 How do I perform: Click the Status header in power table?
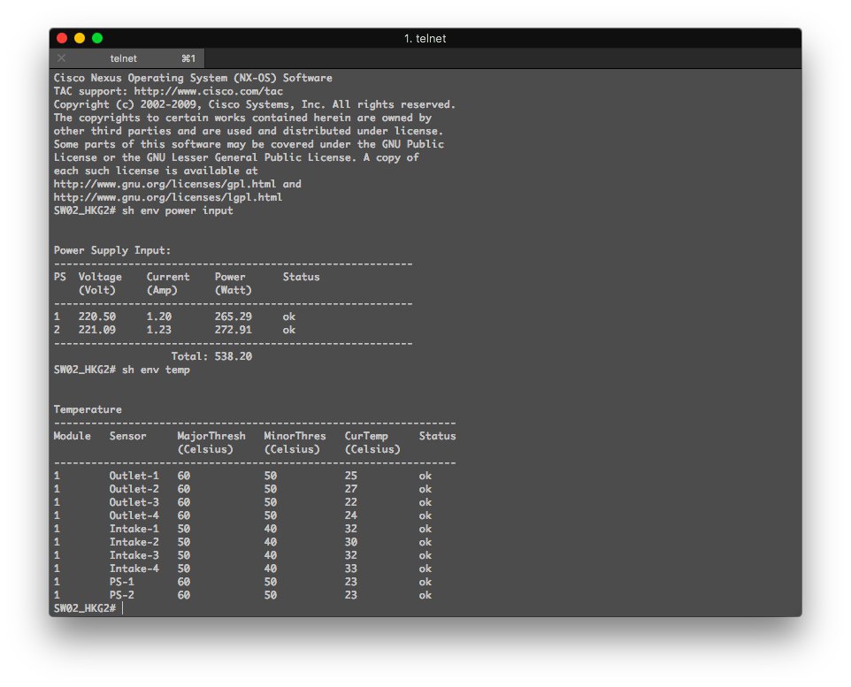tap(302, 277)
